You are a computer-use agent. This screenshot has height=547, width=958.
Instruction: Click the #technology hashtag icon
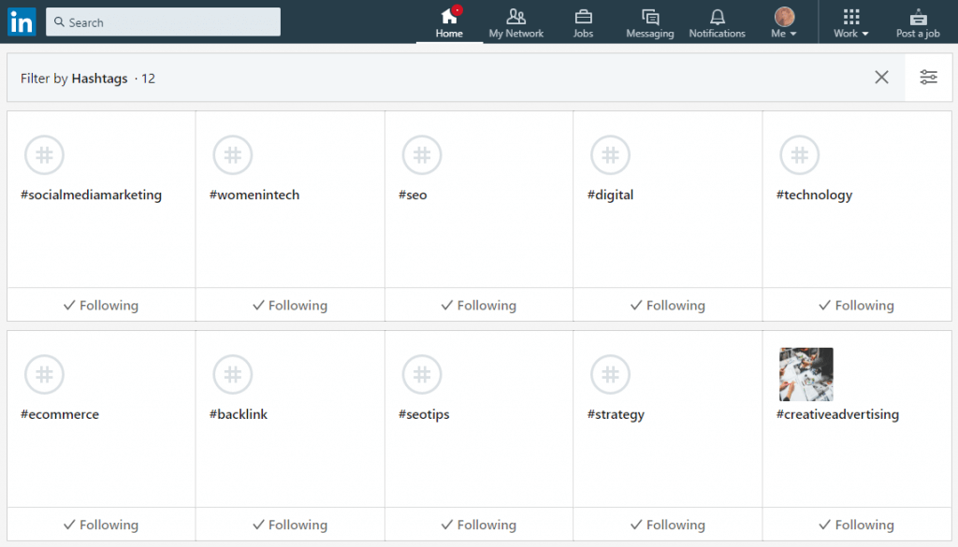[x=799, y=155]
